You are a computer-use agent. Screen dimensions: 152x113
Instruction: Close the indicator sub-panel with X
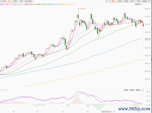(x=142, y=90)
